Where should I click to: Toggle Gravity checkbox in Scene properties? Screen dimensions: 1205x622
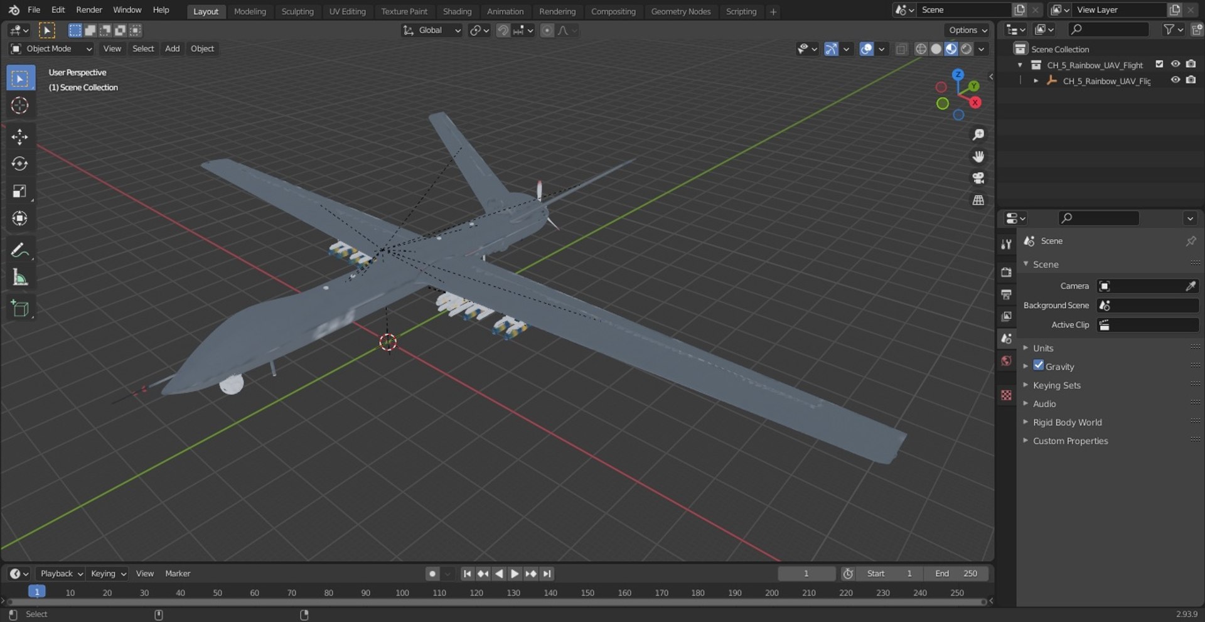pos(1039,365)
